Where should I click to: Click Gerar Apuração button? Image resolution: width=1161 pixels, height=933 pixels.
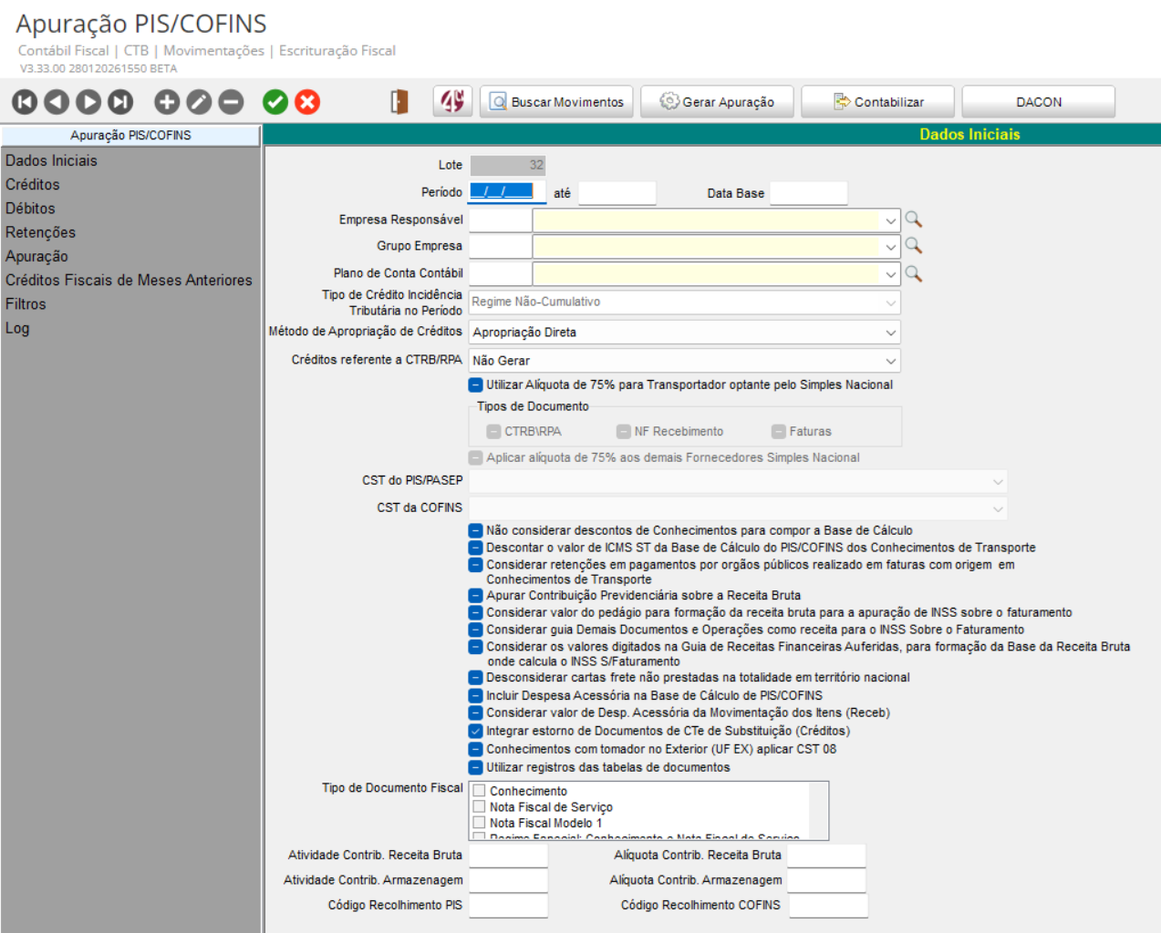717,102
